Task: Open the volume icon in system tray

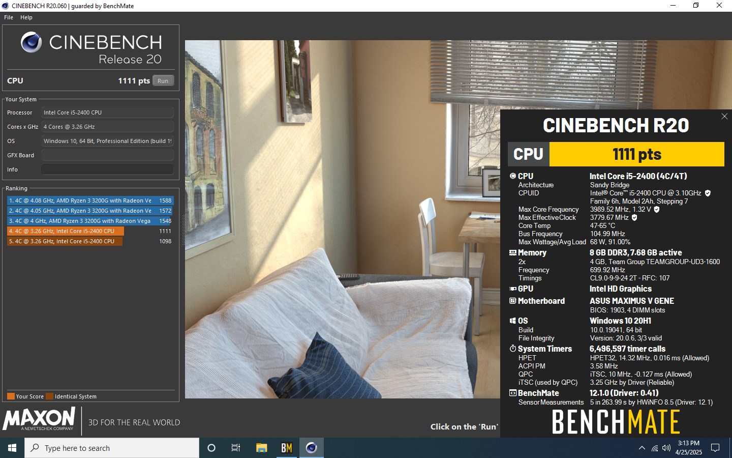Action: click(666, 448)
